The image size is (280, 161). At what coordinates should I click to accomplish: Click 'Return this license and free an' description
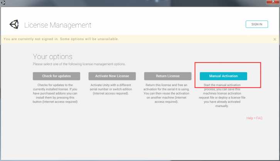(x=166, y=93)
